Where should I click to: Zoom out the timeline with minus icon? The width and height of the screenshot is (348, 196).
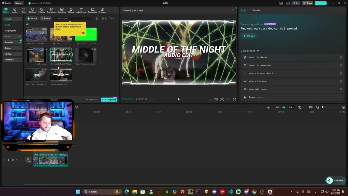click(317, 107)
